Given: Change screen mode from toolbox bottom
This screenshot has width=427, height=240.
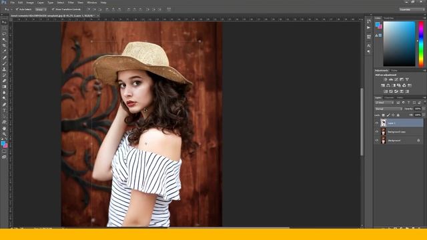Looking at the screenshot, I should [x=4, y=157].
